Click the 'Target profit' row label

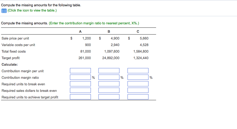point(10,58)
